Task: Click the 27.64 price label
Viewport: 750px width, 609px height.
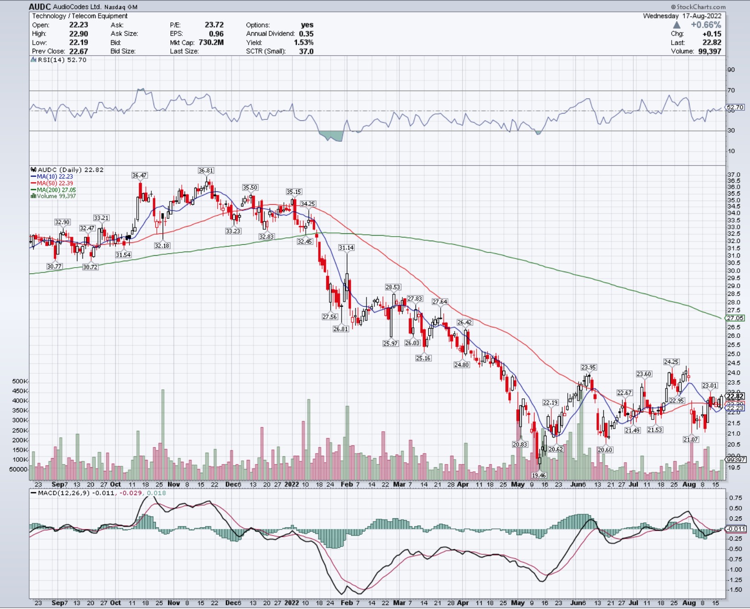Action: pyautogui.click(x=440, y=302)
